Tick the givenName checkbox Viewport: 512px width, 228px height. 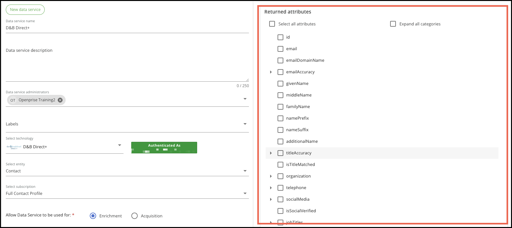(x=280, y=84)
